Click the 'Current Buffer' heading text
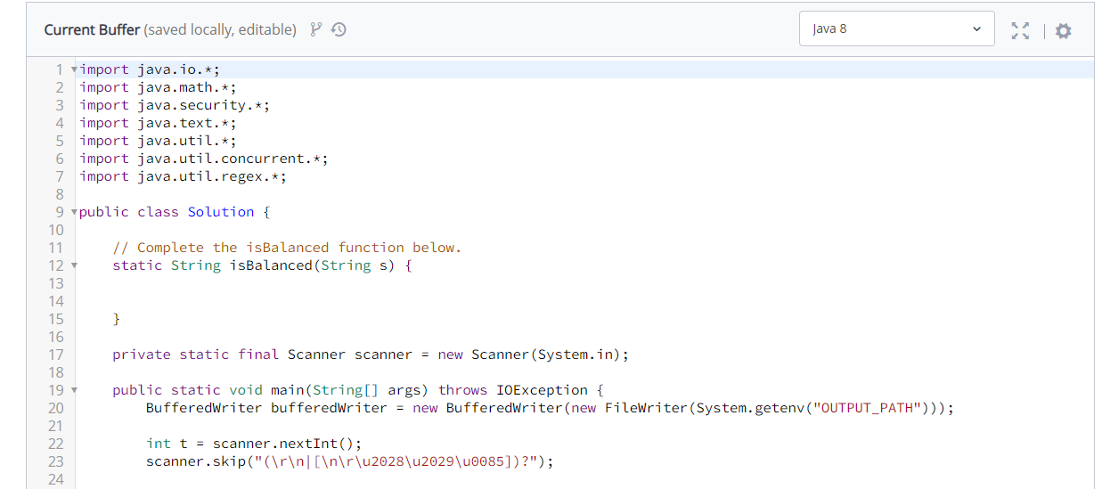This screenshot has width=1102, height=489. click(x=92, y=29)
